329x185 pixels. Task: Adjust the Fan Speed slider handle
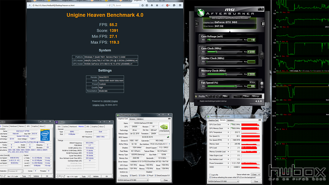coord(236,86)
